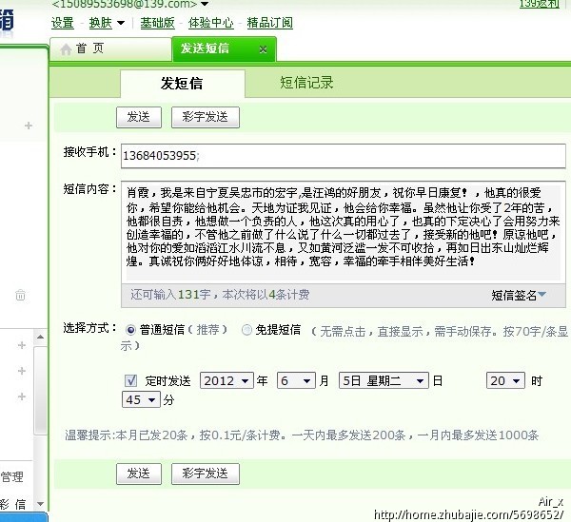Image resolution: width=571 pixels, height=522 pixels.
Task: Open 精品订阅 link
Action: point(270,23)
